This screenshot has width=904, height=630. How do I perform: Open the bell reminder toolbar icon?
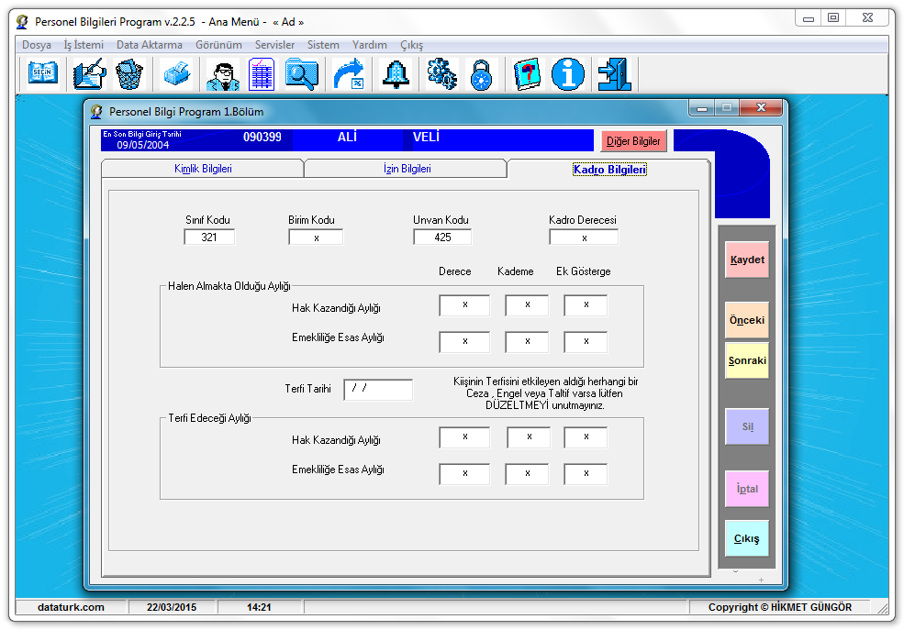tap(396, 75)
